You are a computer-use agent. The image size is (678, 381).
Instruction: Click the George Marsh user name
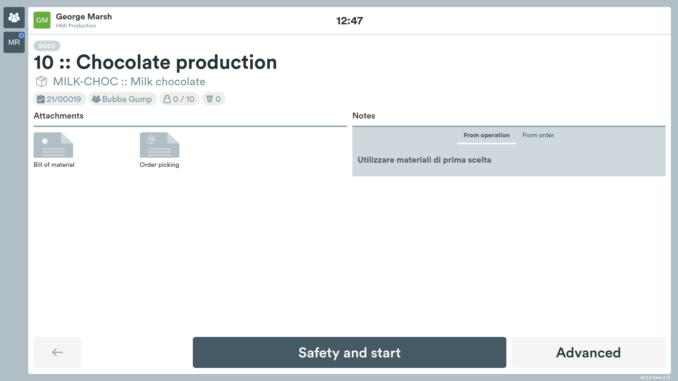tap(84, 17)
